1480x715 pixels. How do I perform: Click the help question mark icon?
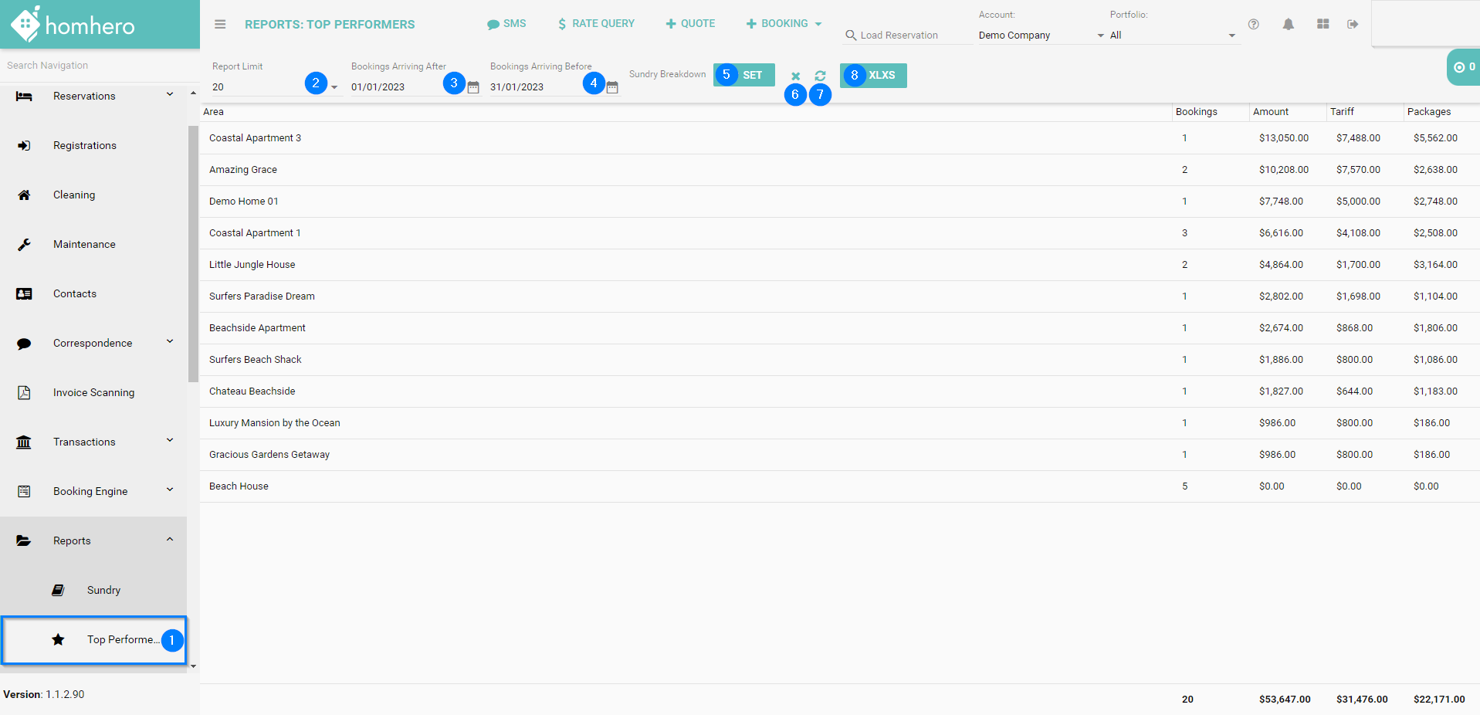[1254, 24]
